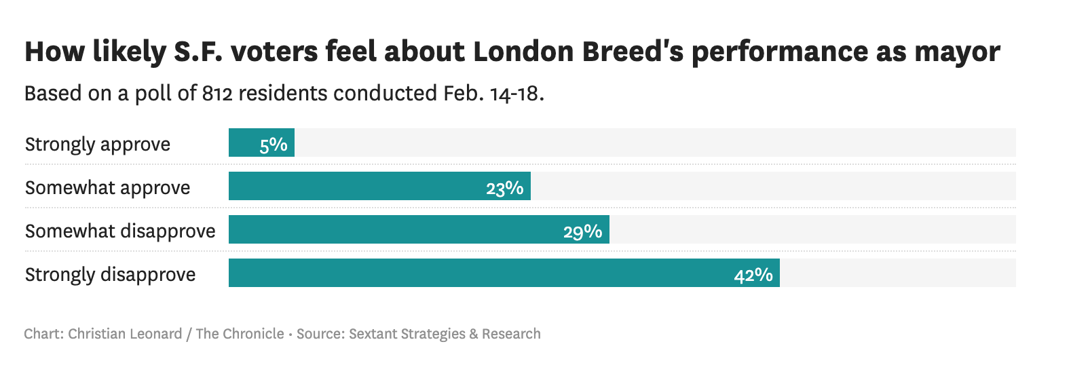Click 'The Chronicle' in the credit line

point(240,334)
